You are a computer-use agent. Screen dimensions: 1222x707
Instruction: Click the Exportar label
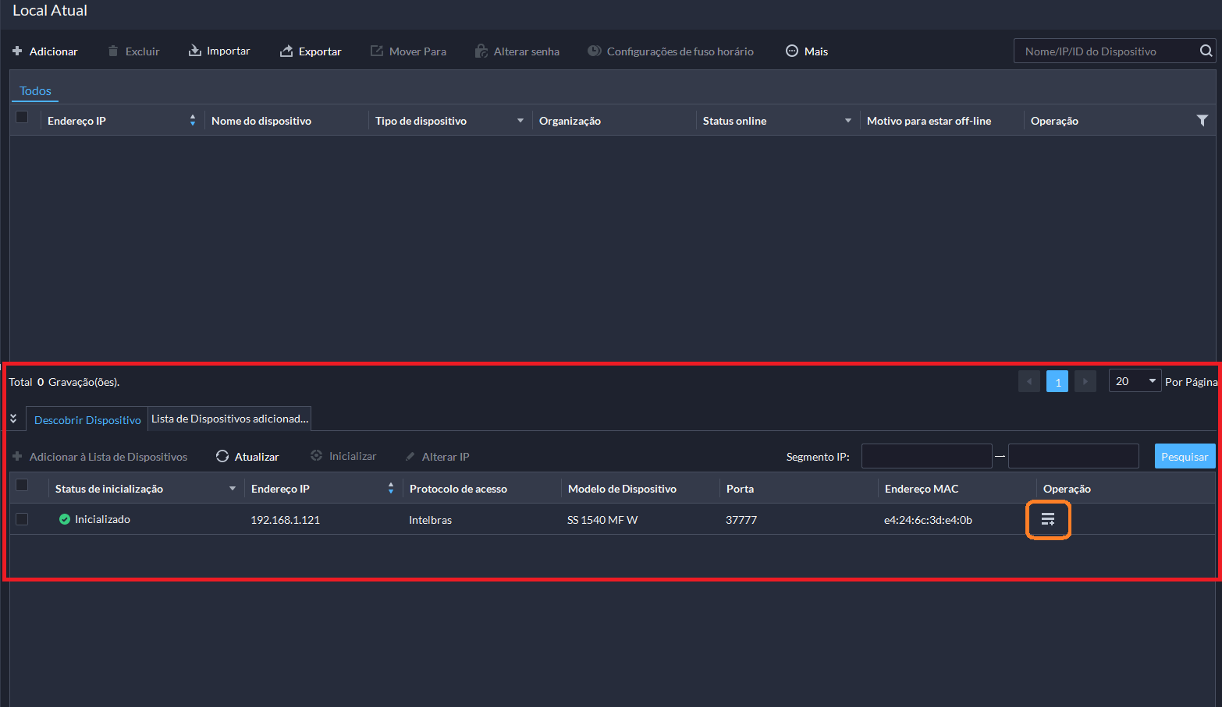click(320, 51)
